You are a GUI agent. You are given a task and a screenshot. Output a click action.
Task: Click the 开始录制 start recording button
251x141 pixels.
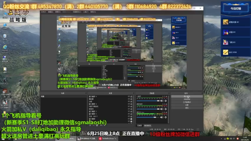pos(187,99)
